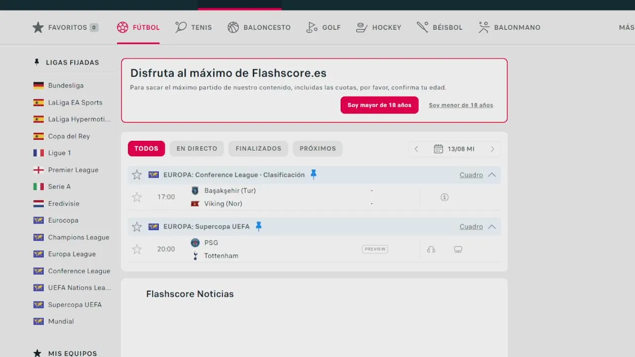This screenshot has height=357, width=635.
Task: Open info icon for Başakşehir match
Action: pyautogui.click(x=444, y=197)
